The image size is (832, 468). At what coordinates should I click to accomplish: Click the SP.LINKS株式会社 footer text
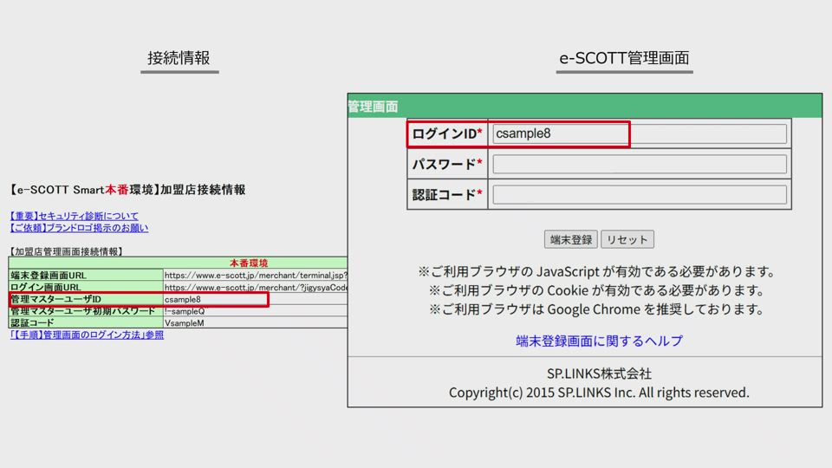[x=599, y=374]
